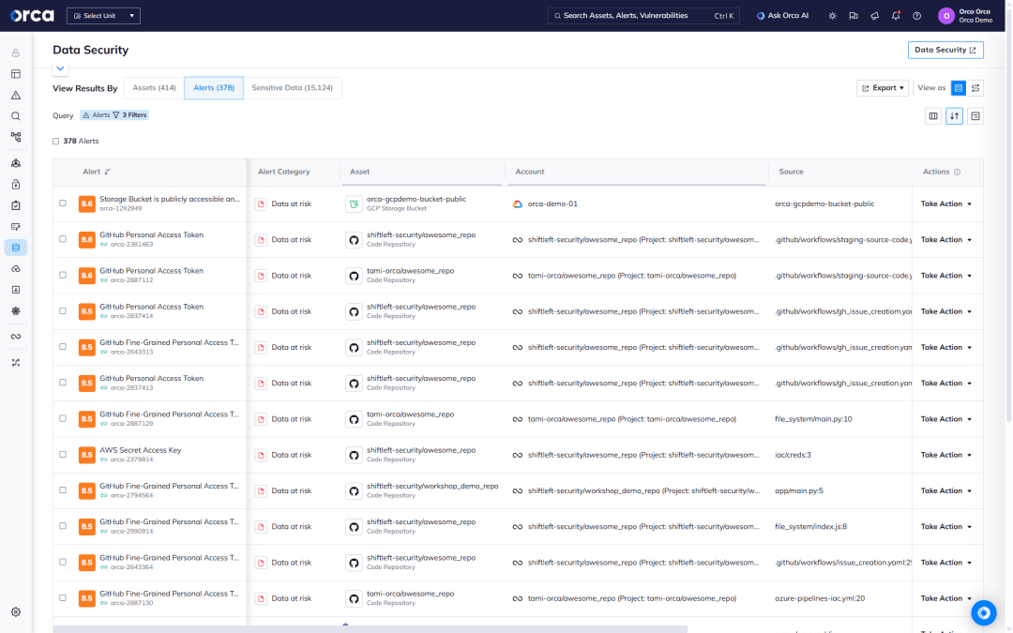The height and width of the screenshot is (633, 1013).
Task: Open Take Action for file_system/main.py:10 row
Action: click(x=945, y=419)
